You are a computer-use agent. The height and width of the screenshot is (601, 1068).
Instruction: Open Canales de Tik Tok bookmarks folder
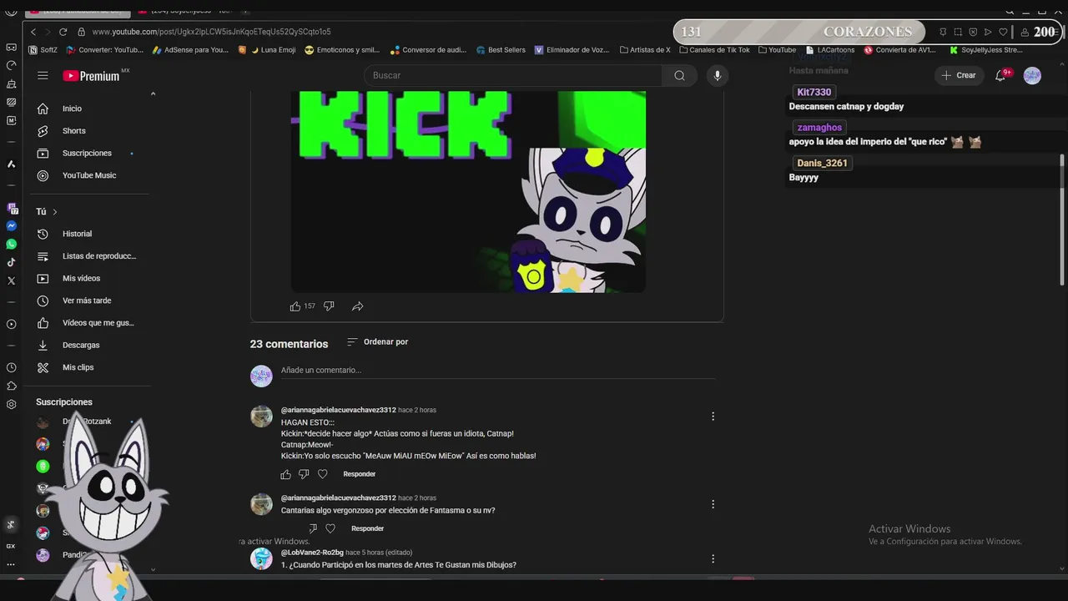click(x=714, y=50)
